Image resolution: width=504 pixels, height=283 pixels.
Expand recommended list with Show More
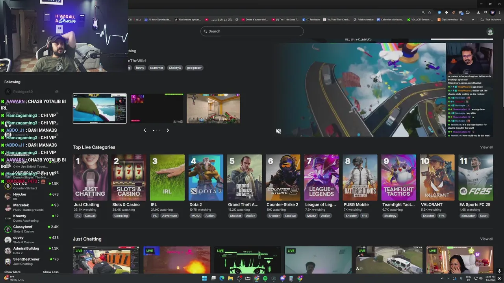pos(12,272)
